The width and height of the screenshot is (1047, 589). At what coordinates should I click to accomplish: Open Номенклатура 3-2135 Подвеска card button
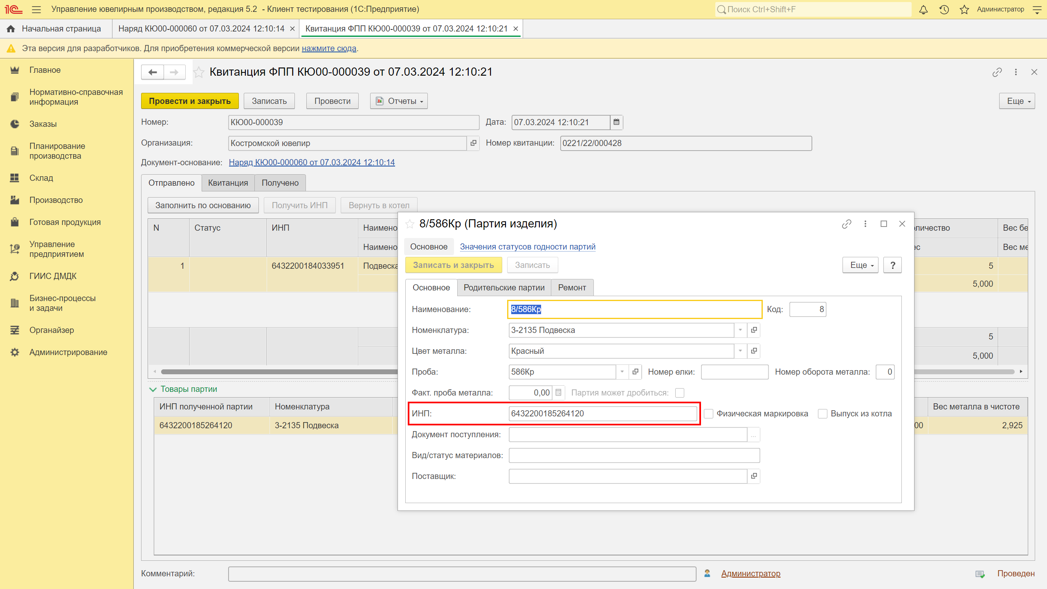[x=754, y=330]
